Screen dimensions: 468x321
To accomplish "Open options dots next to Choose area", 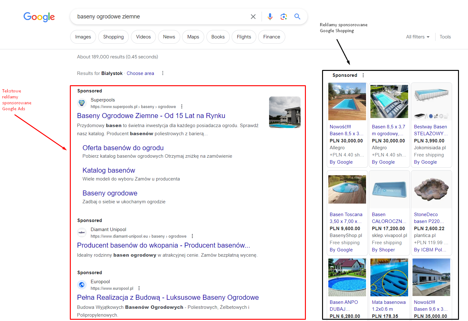I will tap(163, 73).
